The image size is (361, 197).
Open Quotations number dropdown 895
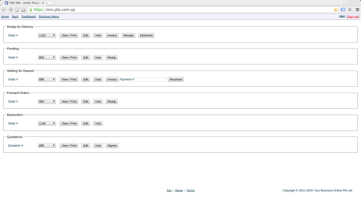point(47,145)
